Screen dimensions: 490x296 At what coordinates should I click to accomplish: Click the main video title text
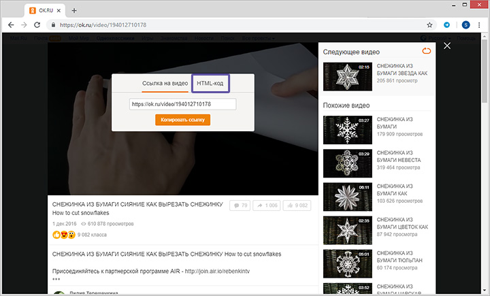coord(137,208)
